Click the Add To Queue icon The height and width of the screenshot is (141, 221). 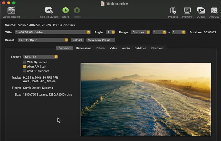(49, 11)
